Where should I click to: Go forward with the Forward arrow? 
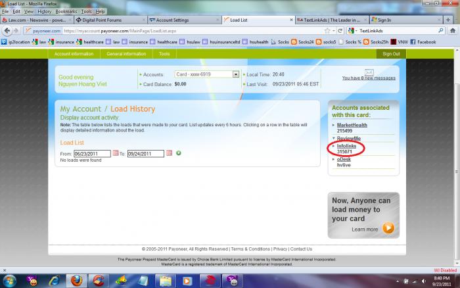pyautogui.click(x=16, y=30)
